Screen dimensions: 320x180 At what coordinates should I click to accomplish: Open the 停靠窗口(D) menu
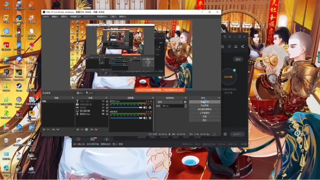[x=76, y=16]
